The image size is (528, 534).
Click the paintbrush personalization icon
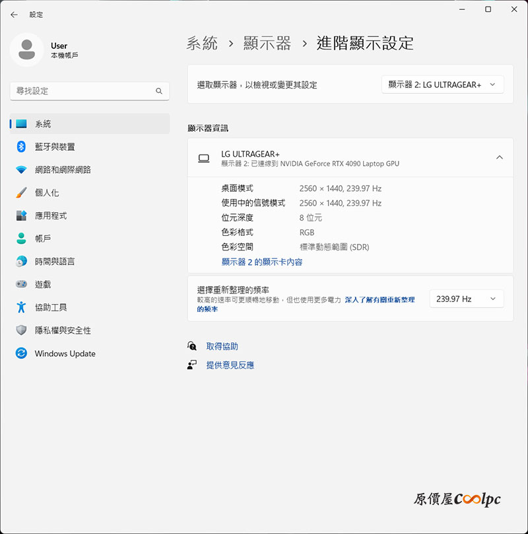point(21,192)
